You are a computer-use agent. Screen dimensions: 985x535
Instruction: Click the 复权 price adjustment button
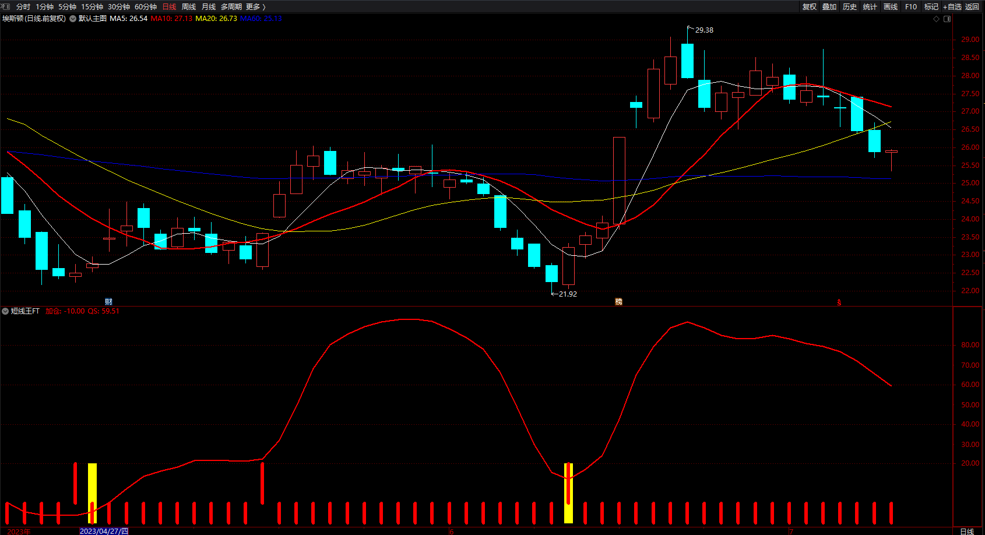click(x=810, y=7)
